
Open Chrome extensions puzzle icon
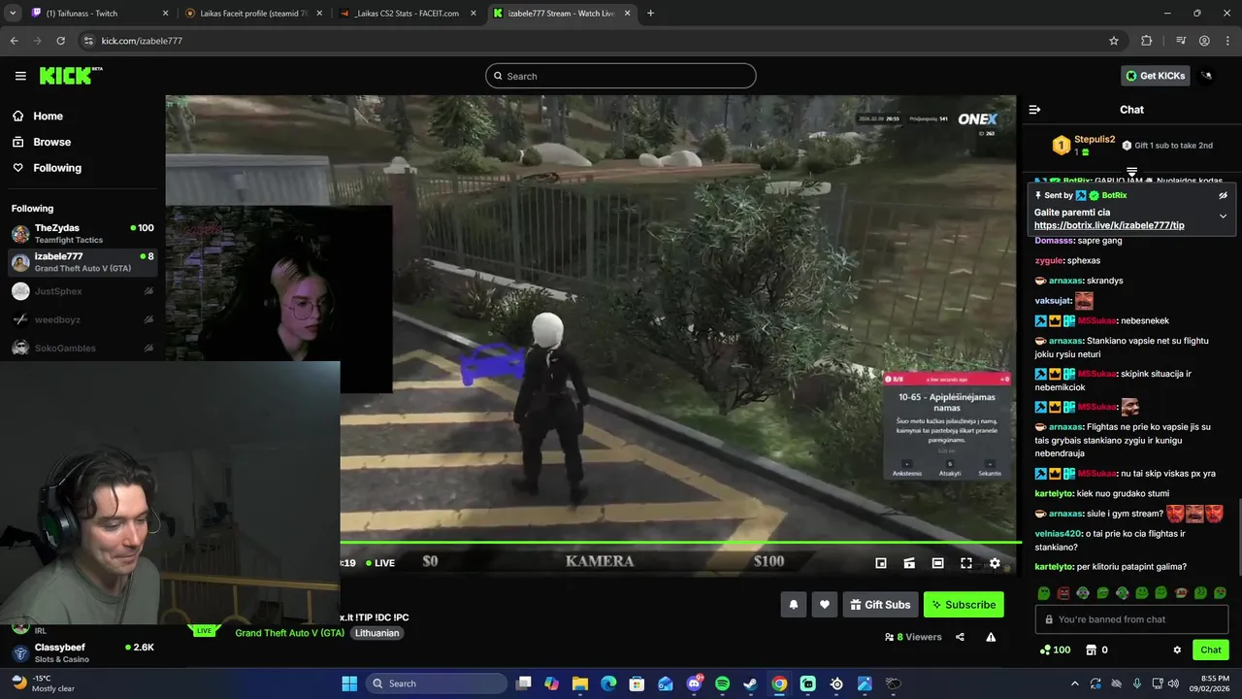[x=1147, y=41]
